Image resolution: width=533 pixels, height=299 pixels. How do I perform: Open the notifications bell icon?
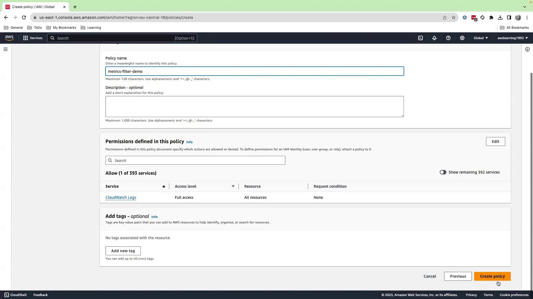point(434,38)
